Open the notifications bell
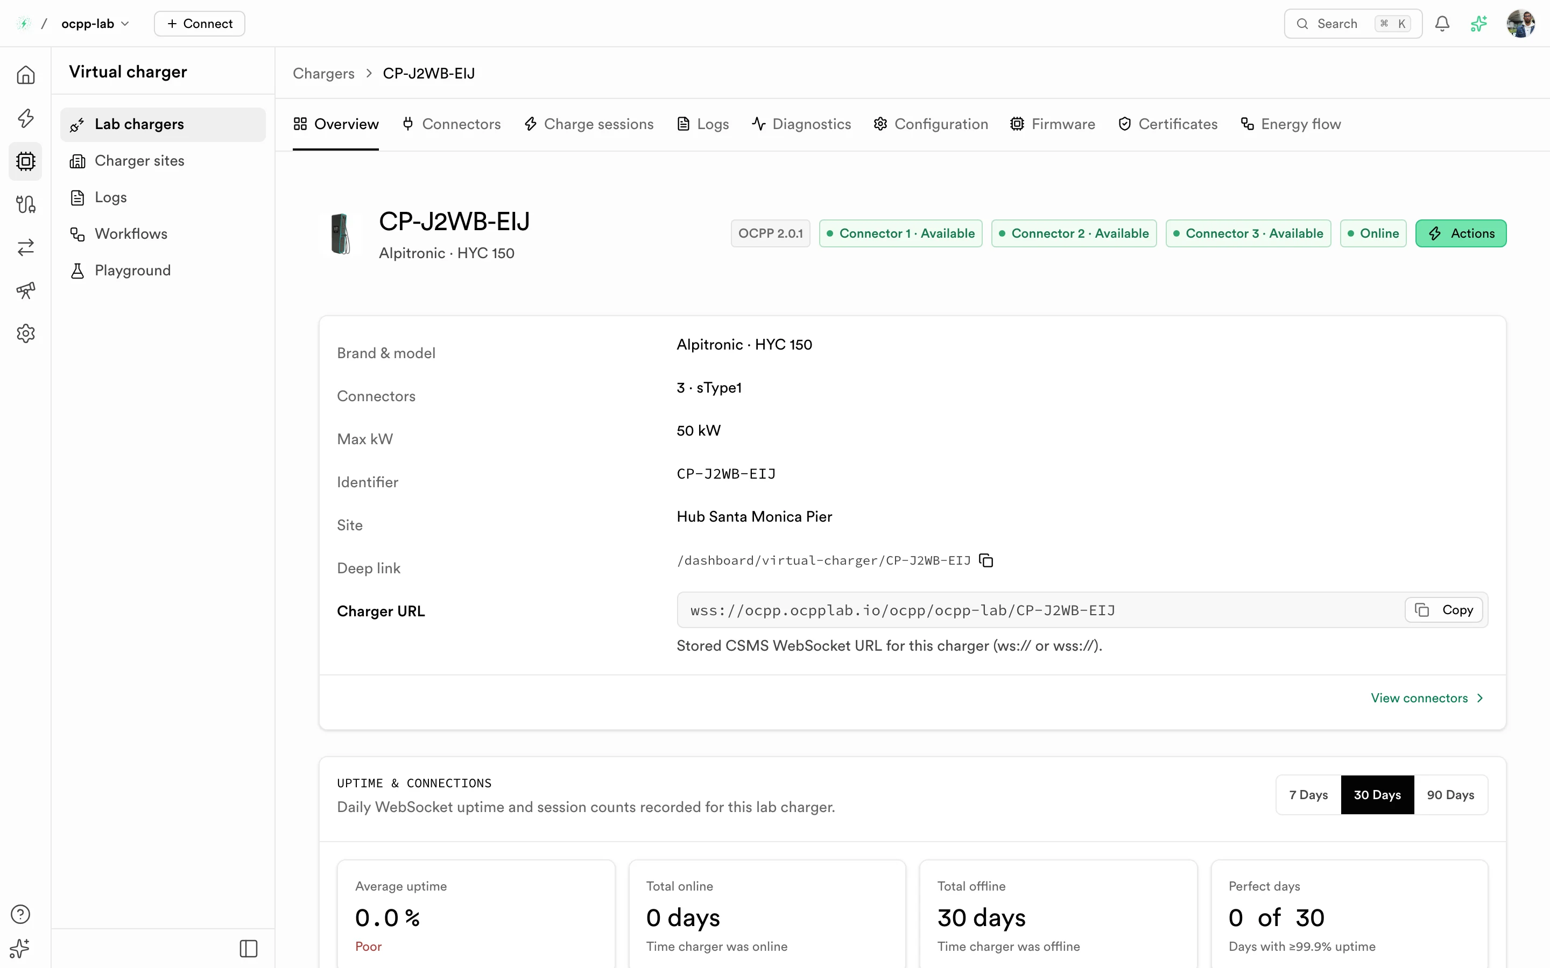The width and height of the screenshot is (1550, 968). pyautogui.click(x=1442, y=24)
